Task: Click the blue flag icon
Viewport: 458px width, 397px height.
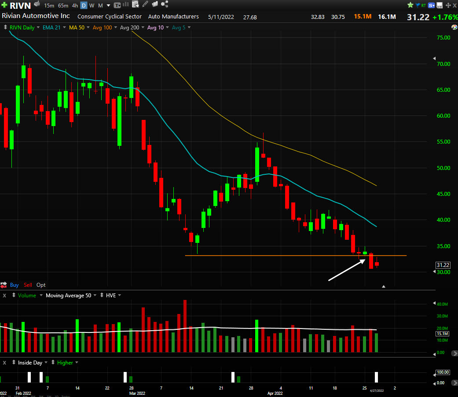Action: (418, 5)
